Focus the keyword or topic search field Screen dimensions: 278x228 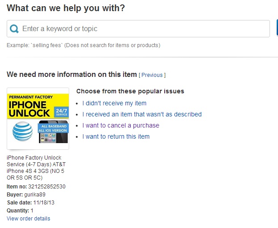click(x=143, y=29)
